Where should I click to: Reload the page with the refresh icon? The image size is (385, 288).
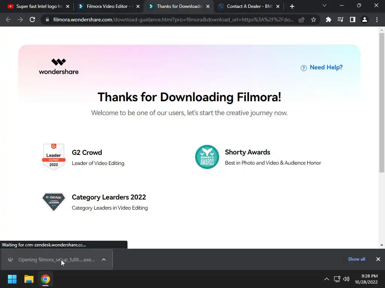[x=32, y=19]
